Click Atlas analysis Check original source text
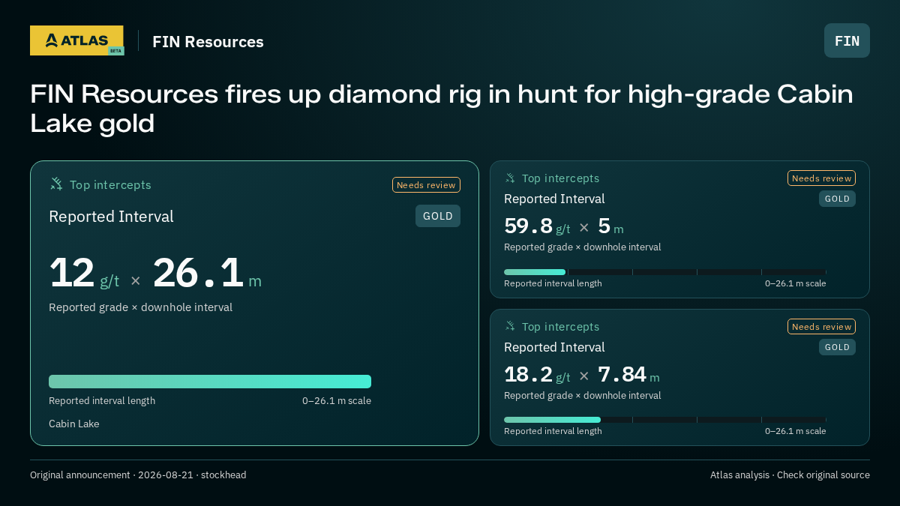900x506 pixels. [x=790, y=475]
